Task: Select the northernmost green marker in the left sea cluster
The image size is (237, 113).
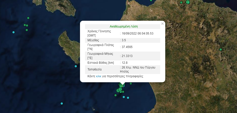Action: tap(28, 18)
